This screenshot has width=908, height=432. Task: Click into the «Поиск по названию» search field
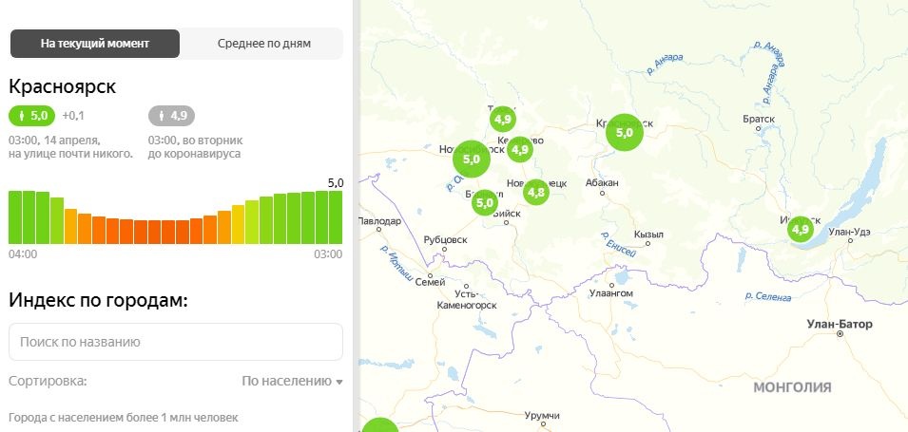pyautogui.click(x=175, y=342)
